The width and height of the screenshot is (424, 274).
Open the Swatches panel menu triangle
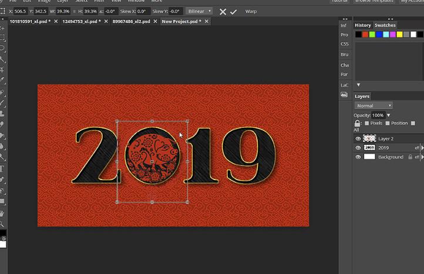point(358,85)
